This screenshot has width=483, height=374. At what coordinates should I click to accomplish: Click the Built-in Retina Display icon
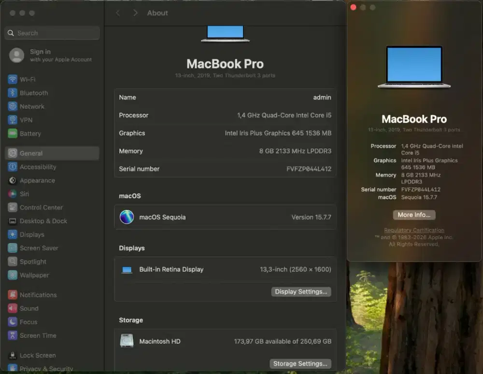(x=127, y=270)
